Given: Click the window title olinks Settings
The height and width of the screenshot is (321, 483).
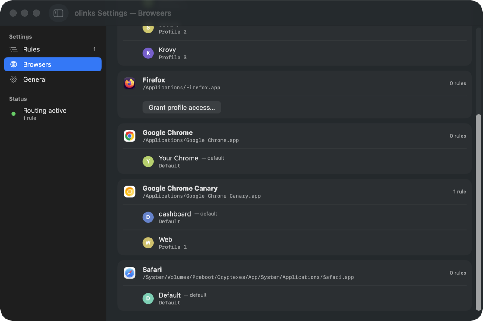Looking at the screenshot, I should tap(123, 13).
